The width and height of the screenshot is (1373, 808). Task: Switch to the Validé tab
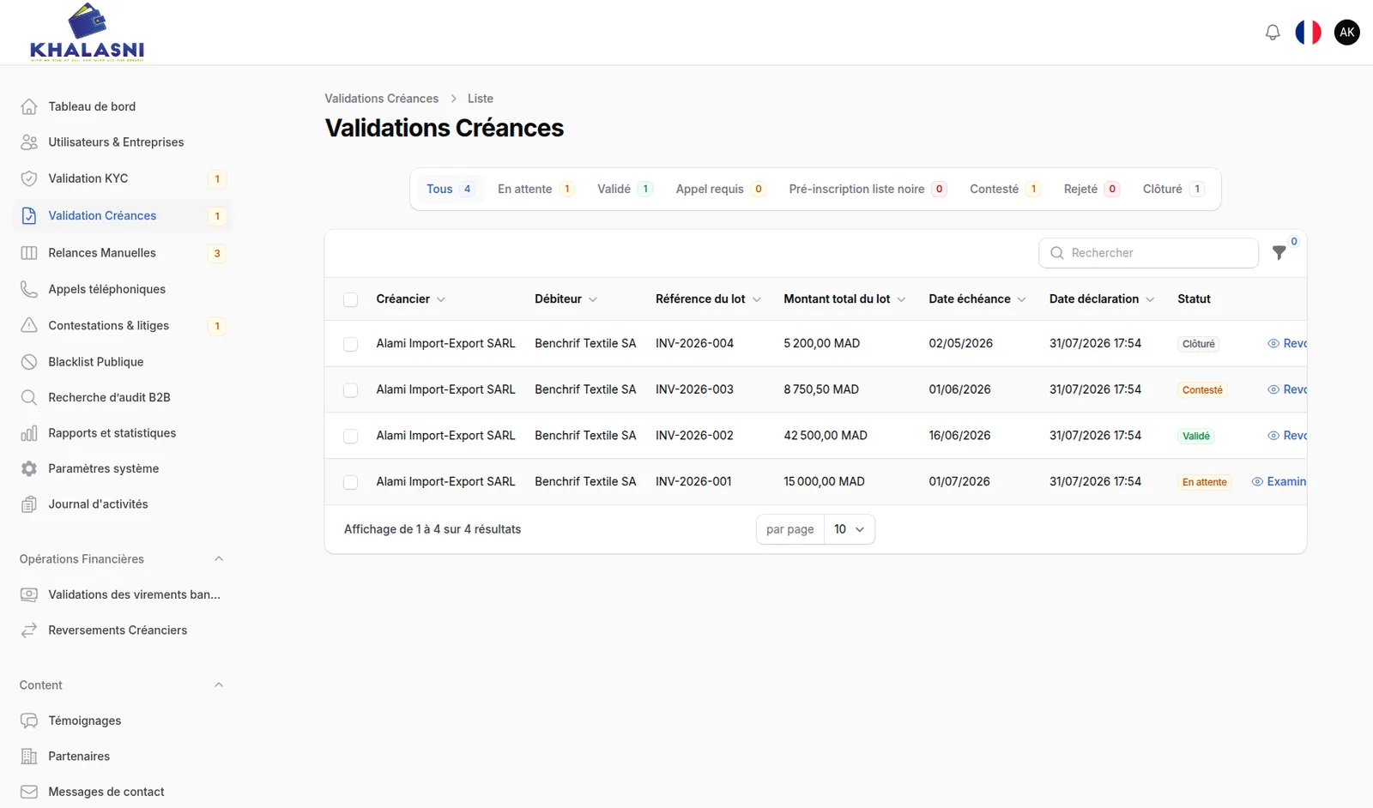tap(625, 189)
